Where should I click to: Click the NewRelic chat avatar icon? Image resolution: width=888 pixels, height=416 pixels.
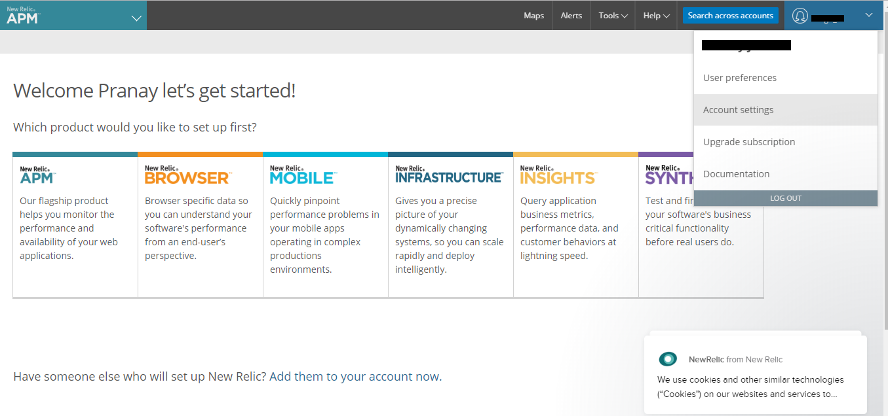(x=668, y=359)
